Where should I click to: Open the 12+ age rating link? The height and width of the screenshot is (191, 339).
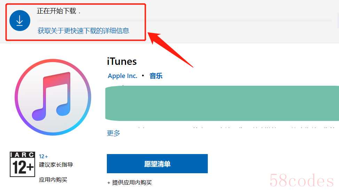pyautogui.click(x=43, y=156)
